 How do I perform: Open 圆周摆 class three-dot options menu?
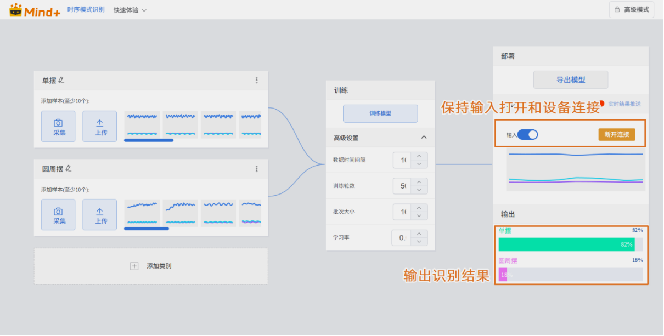[x=256, y=169]
